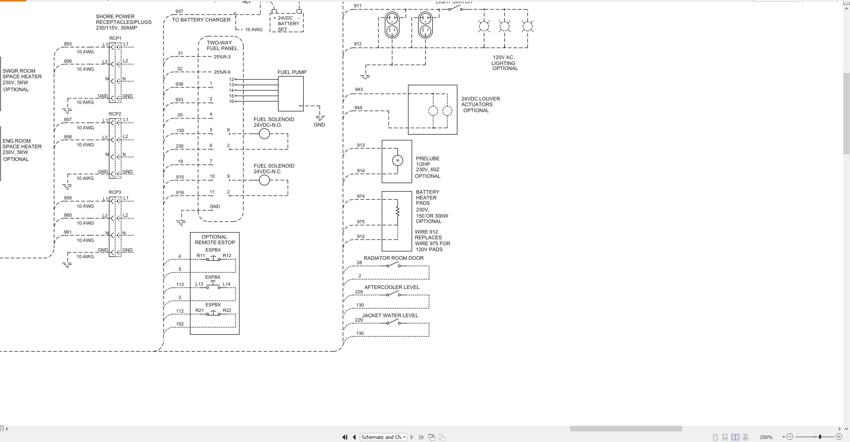Toggle continuous facing page view
This screenshot has width=850, height=442.
(x=745, y=437)
